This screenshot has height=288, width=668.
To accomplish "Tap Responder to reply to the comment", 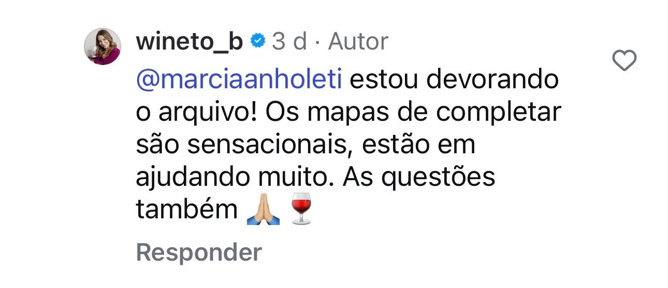I will pyautogui.click(x=199, y=253).
